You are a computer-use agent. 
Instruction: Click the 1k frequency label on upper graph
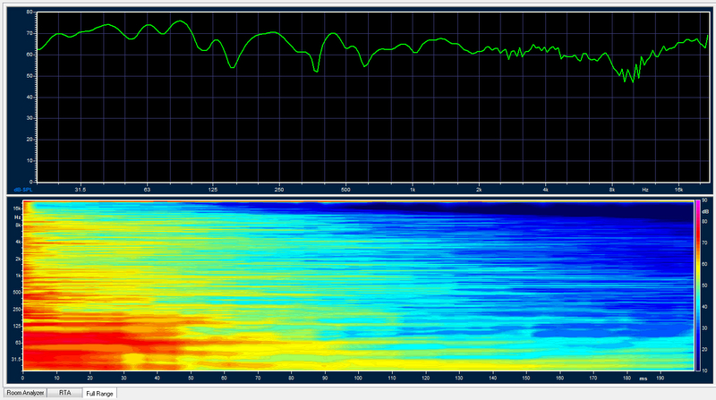(x=413, y=190)
